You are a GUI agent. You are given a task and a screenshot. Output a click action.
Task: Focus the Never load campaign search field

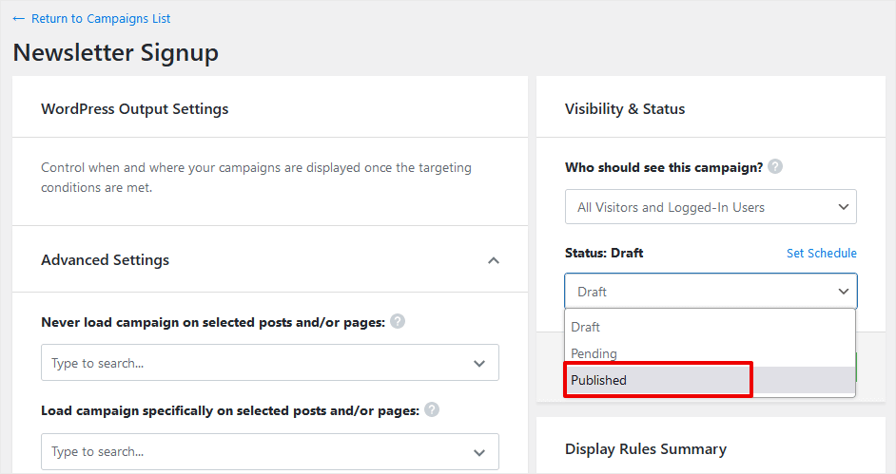click(252, 363)
